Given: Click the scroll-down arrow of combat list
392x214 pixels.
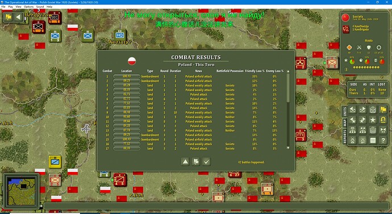Looking at the screenshot, I should [x=288, y=148].
